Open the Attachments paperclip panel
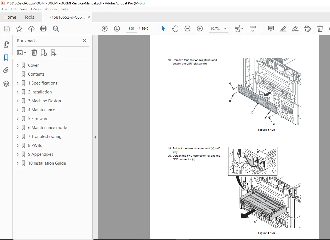This screenshot has width=330, height=240. click(x=6, y=70)
